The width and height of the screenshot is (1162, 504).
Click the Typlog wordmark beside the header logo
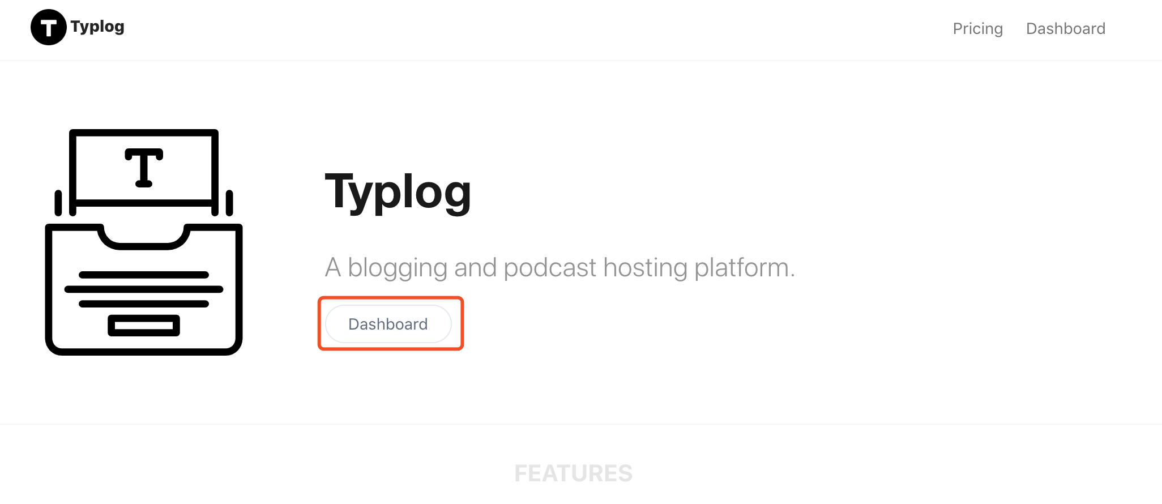tap(97, 27)
